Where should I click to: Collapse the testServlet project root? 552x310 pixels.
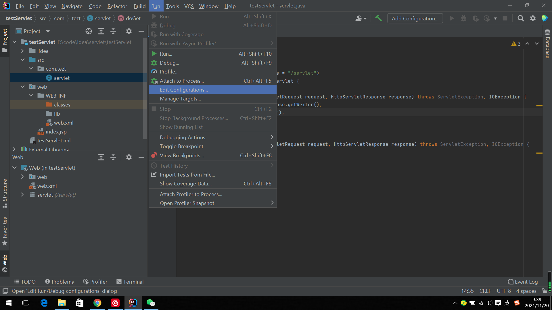(x=14, y=42)
